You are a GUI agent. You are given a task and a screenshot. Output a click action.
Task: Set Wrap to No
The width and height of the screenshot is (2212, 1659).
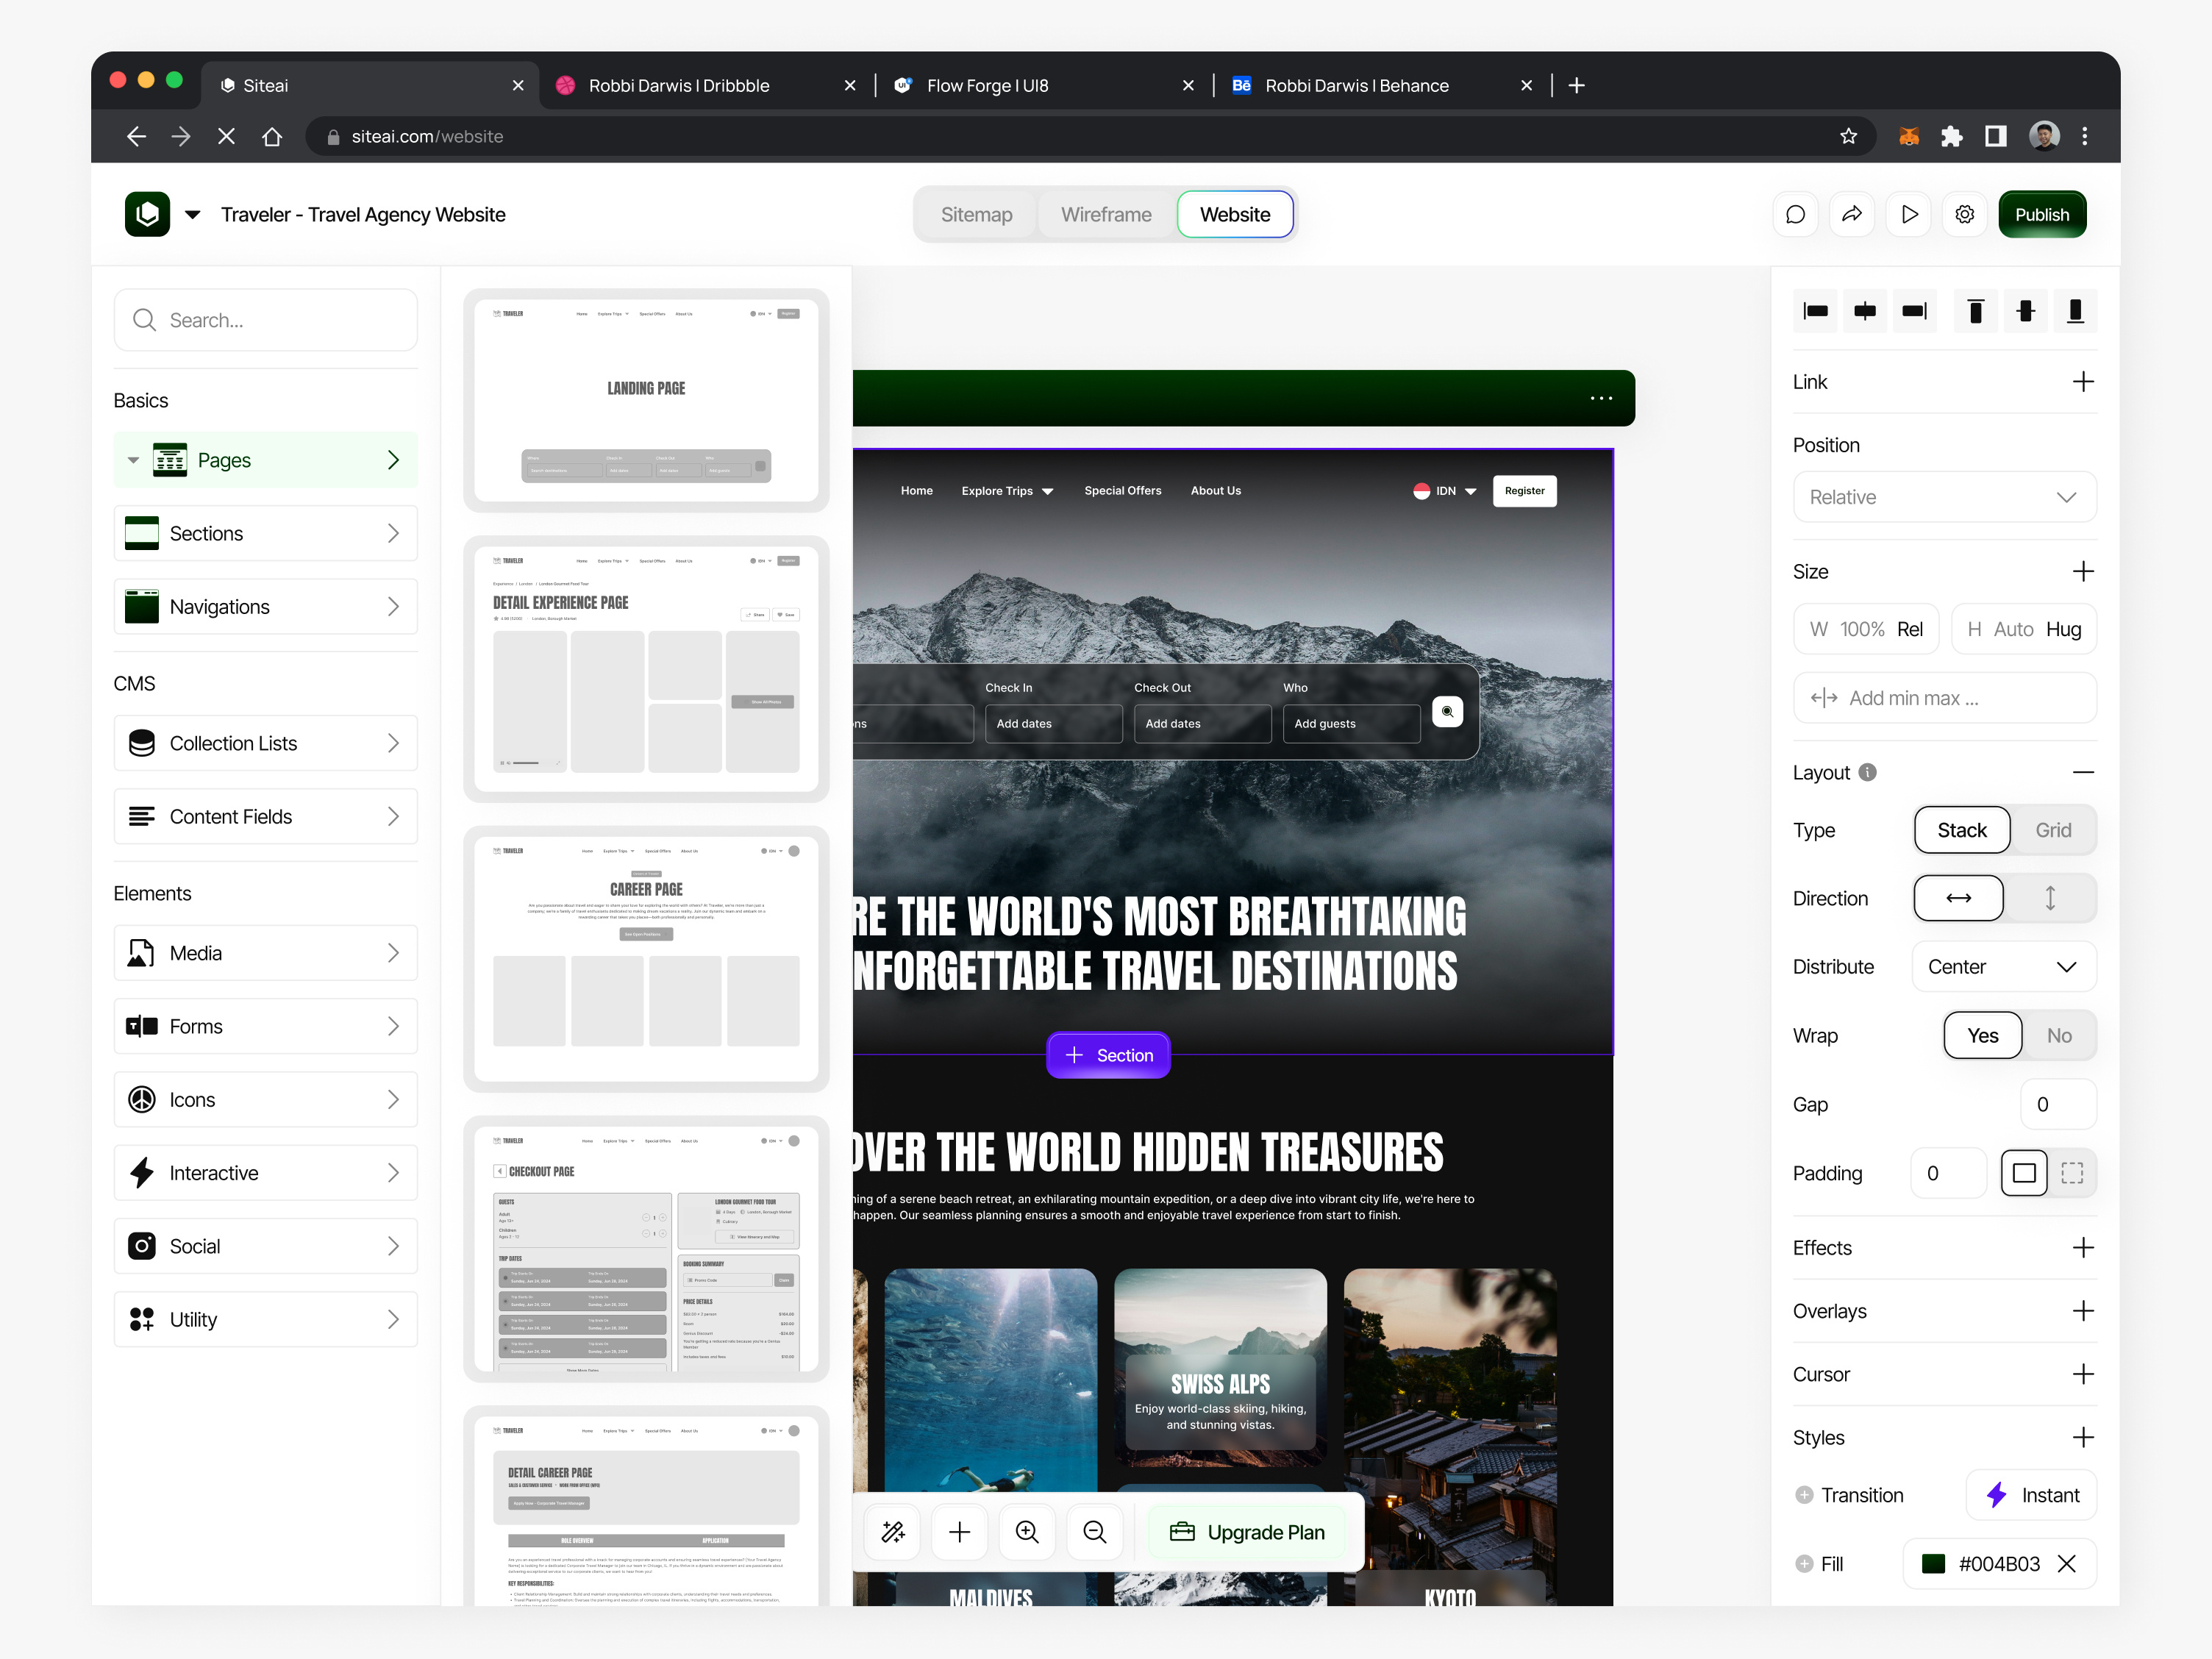pos(2058,1035)
